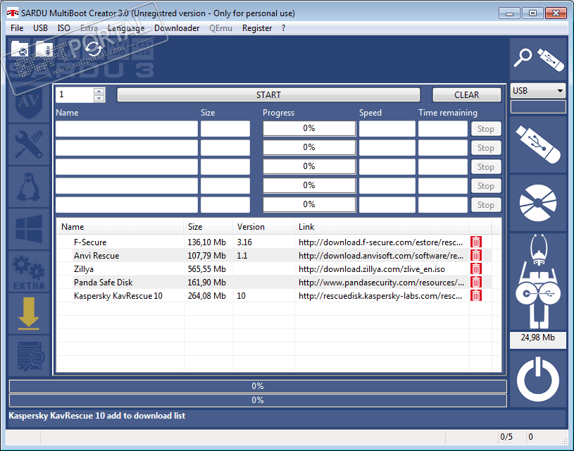
Task: Click Stop in fourth download row
Action: 485,186
